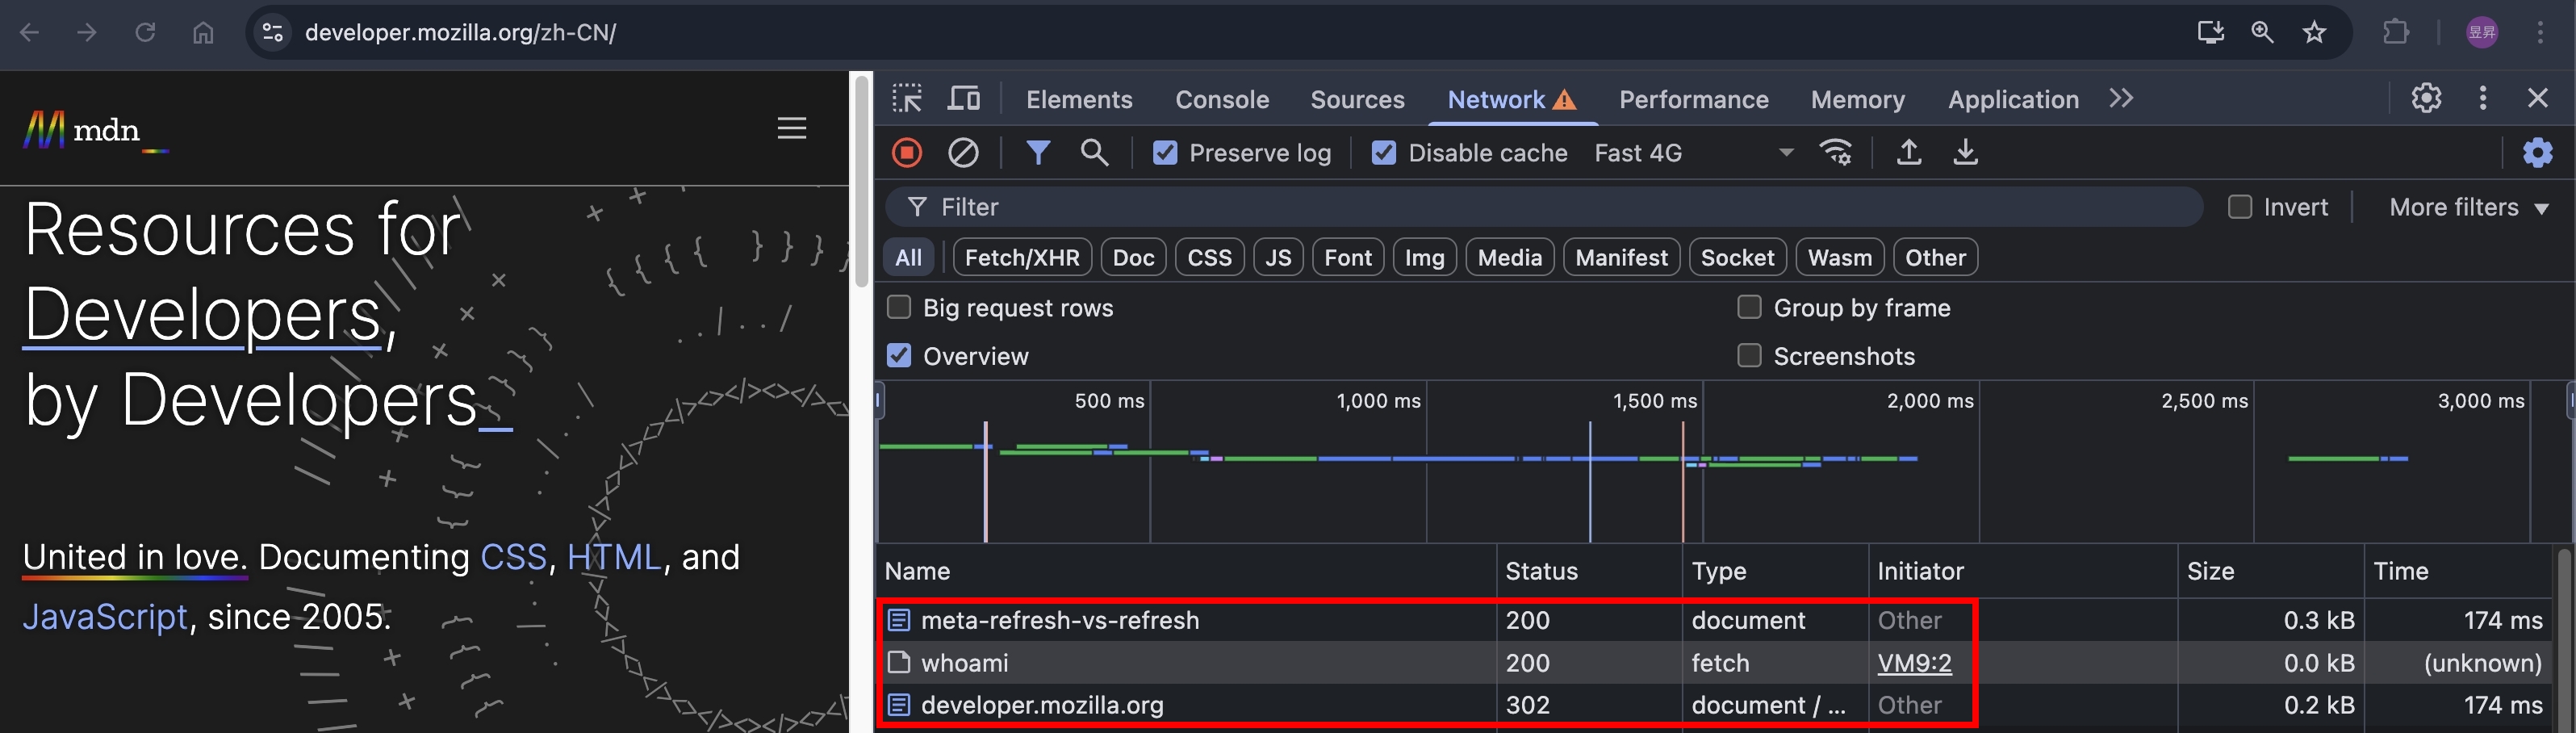Stop recording network log
This screenshot has width=2576, height=733.
coord(907,153)
